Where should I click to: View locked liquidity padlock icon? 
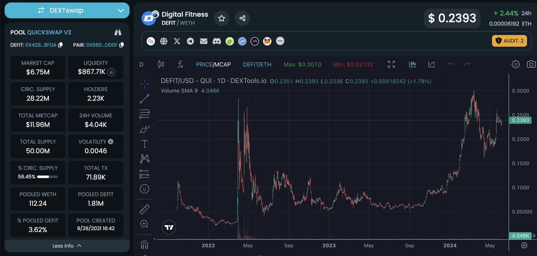(111, 72)
